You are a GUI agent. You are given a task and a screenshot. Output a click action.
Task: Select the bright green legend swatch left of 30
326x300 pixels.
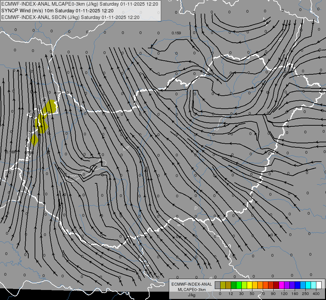click(239, 285)
